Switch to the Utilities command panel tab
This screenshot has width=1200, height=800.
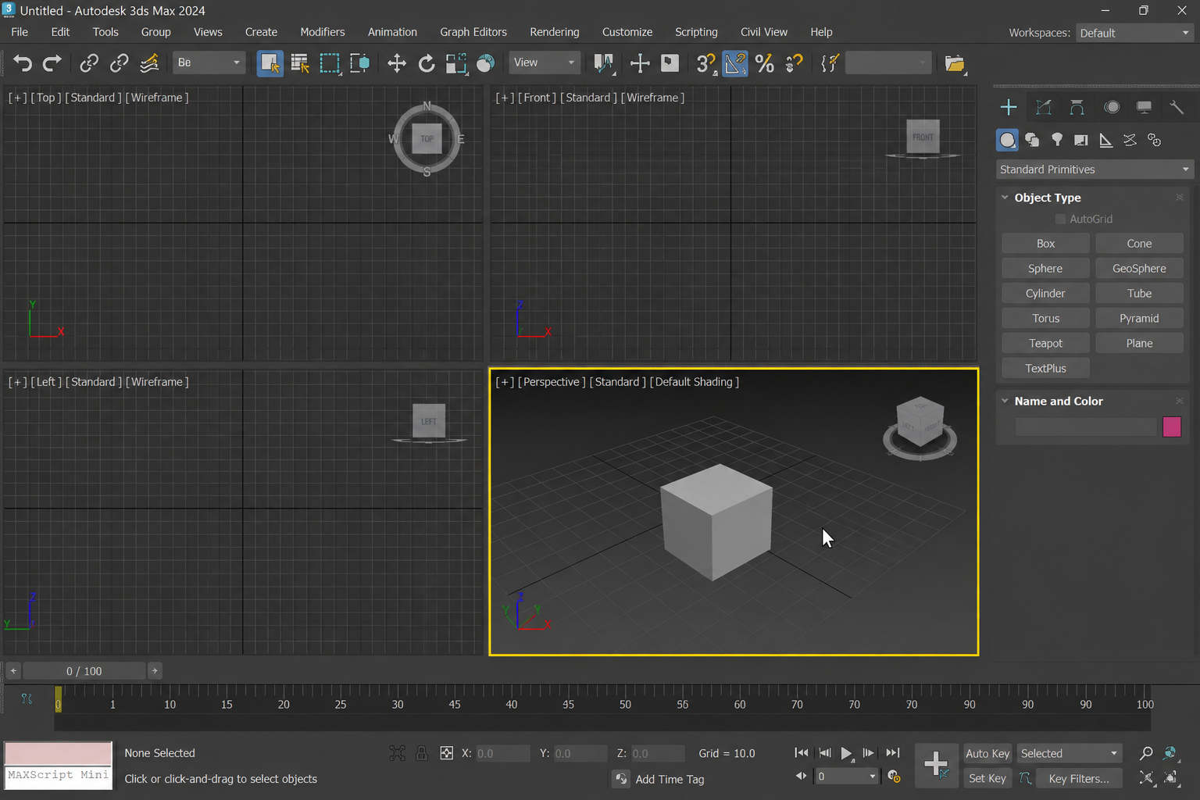coord(1177,107)
